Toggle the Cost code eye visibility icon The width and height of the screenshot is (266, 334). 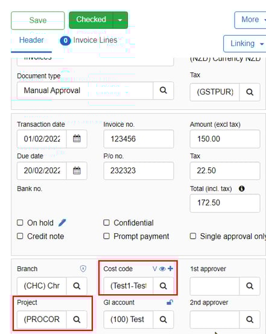coord(162,269)
